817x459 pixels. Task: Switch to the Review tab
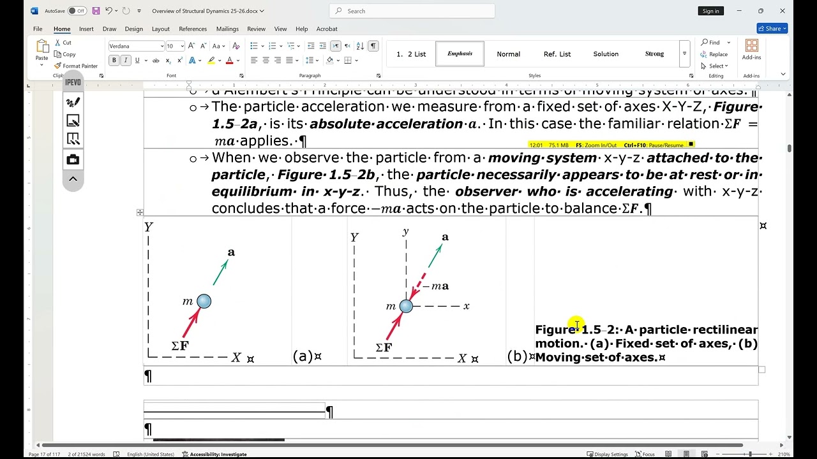[256, 29]
